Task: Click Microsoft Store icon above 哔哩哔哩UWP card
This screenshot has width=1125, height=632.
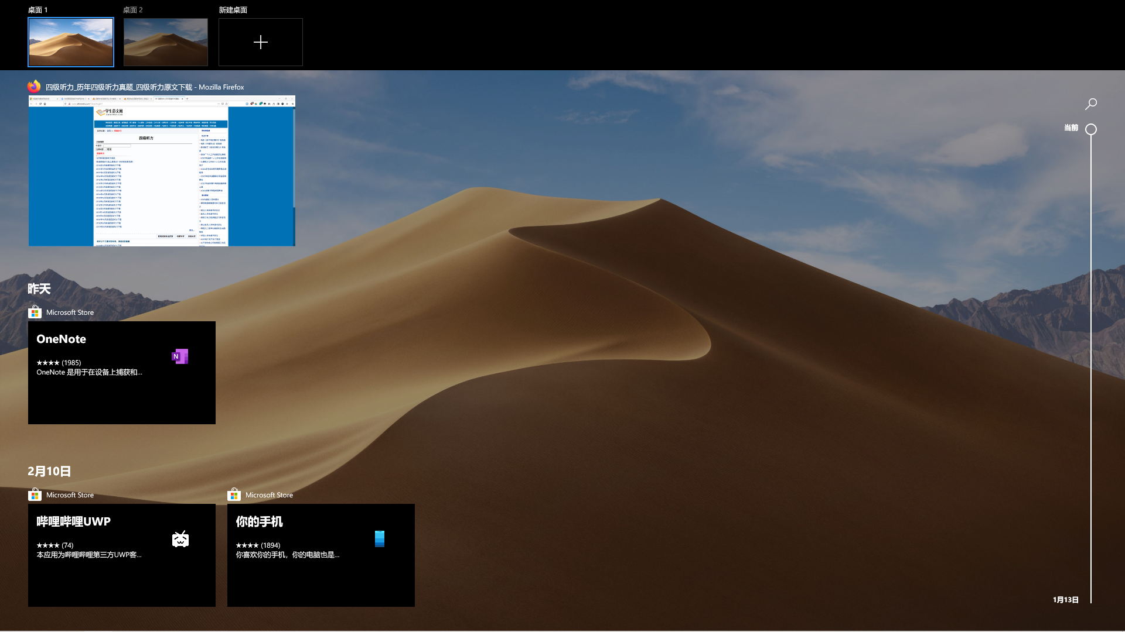Action: pyautogui.click(x=35, y=495)
